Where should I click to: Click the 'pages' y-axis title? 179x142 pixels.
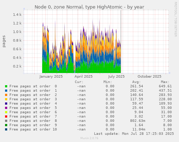coord(4,41)
